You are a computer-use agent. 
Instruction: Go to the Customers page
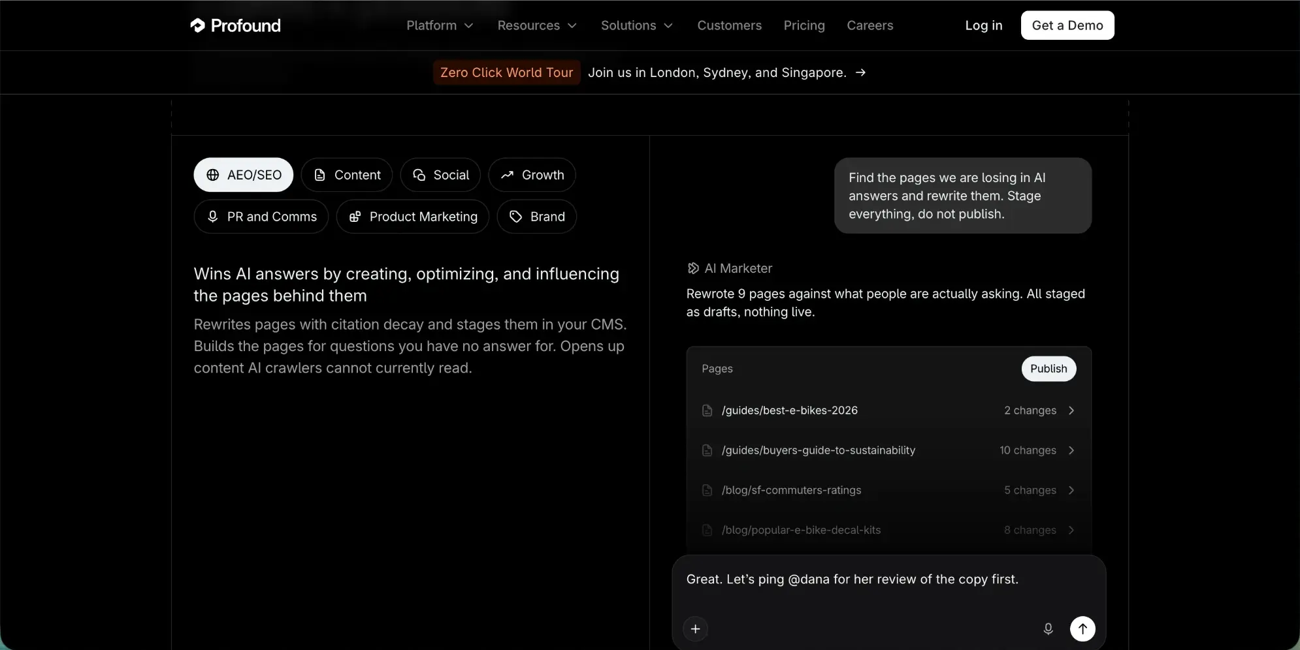pos(729,25)
